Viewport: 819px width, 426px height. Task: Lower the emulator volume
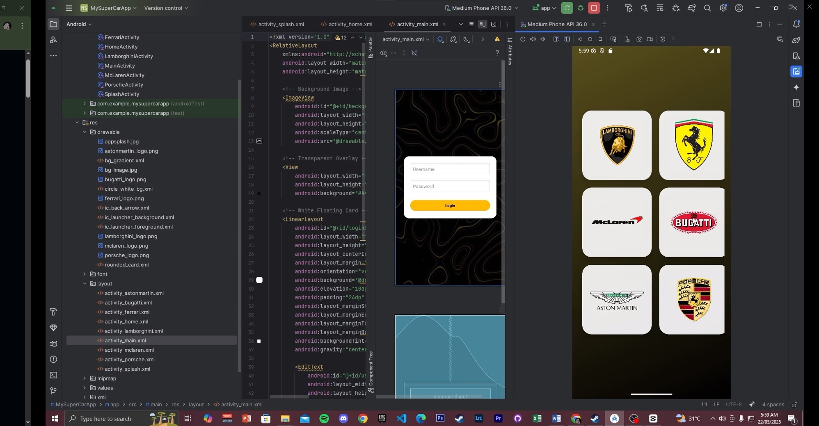click(x=543, y=39)
